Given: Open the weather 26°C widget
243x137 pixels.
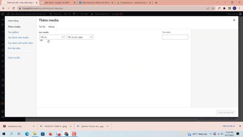Looking at the screenshot, I should (x=197, y=134).
